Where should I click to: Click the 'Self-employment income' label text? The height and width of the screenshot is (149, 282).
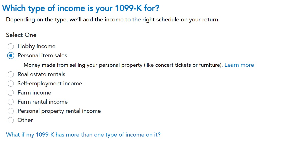pyautogui.click(x=50, y=84)
